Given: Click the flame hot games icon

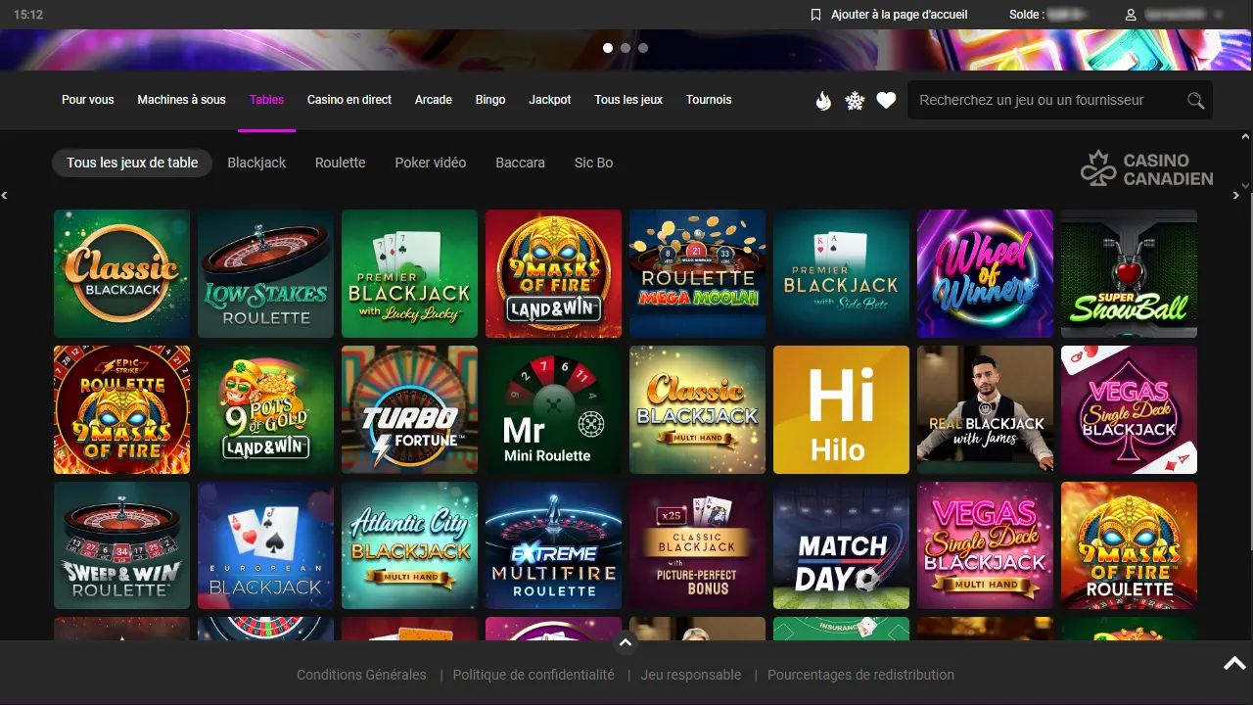Looking at the screenshot, I should (x=823, y=100).
